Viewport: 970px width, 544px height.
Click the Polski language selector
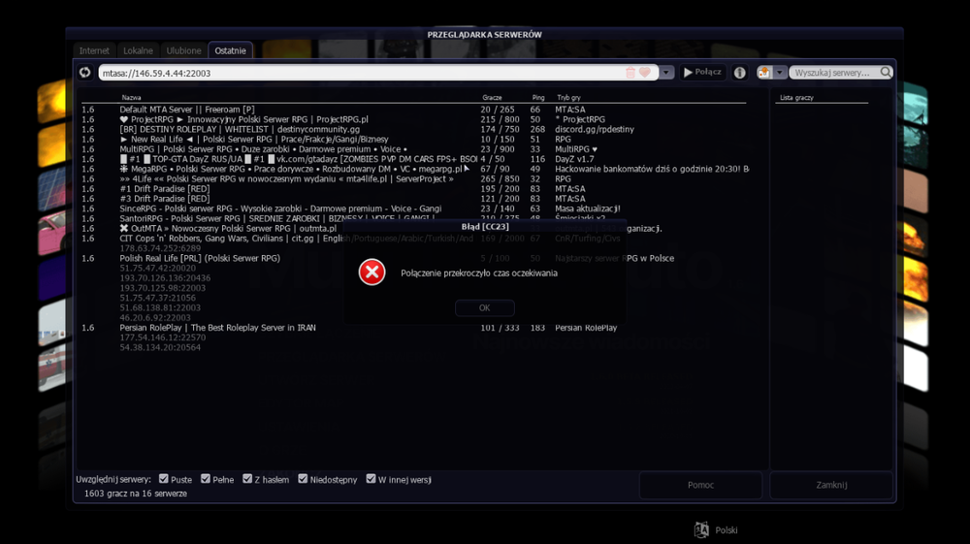pyautogui.click(x=726, y=530)
